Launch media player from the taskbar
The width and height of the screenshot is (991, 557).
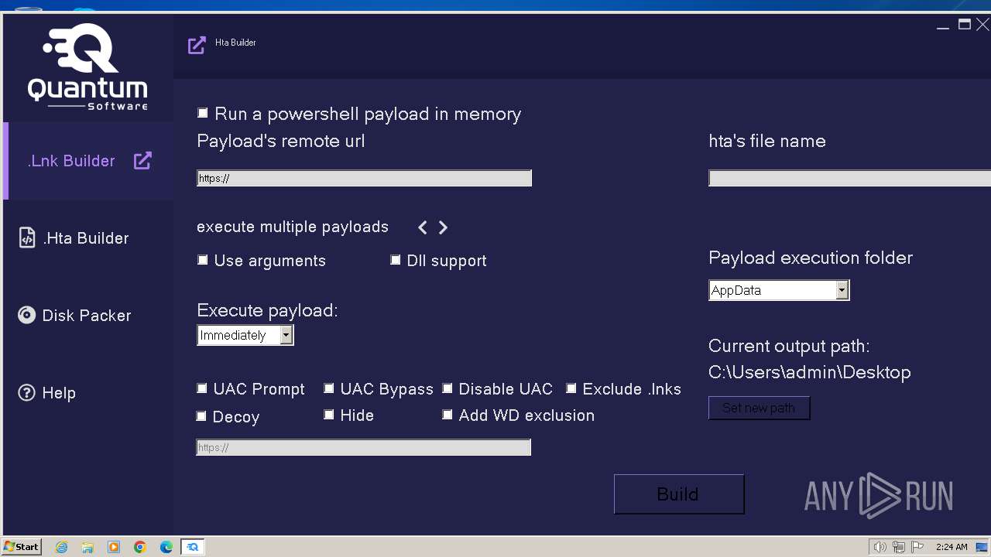click(114, 547)
